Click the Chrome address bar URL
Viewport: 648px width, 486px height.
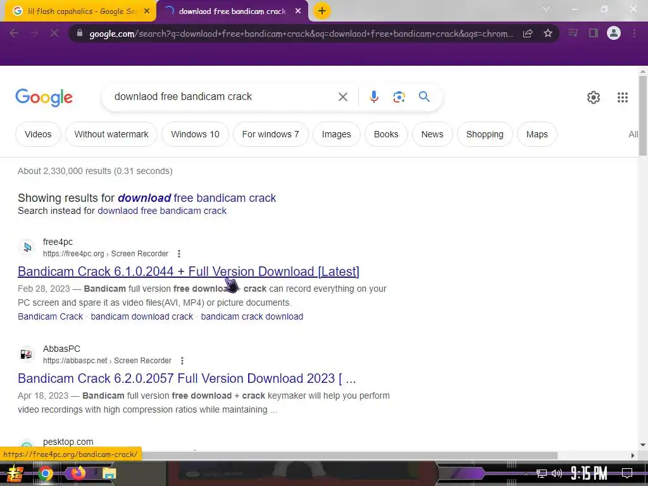301,34
